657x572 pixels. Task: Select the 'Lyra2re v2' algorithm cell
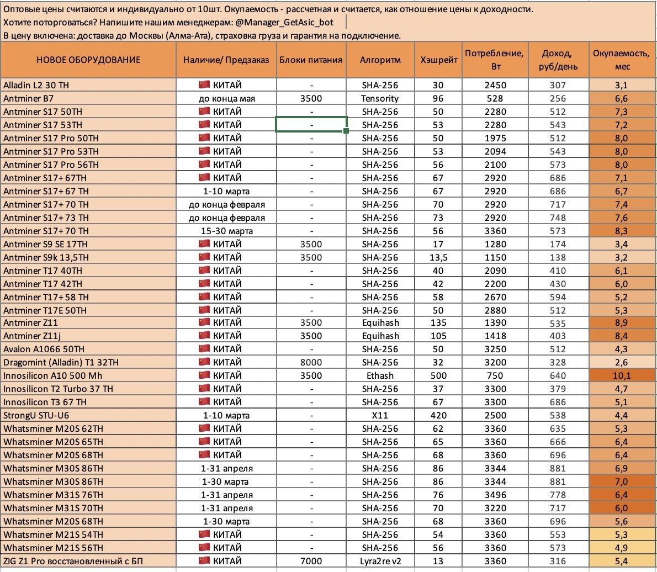380,561
